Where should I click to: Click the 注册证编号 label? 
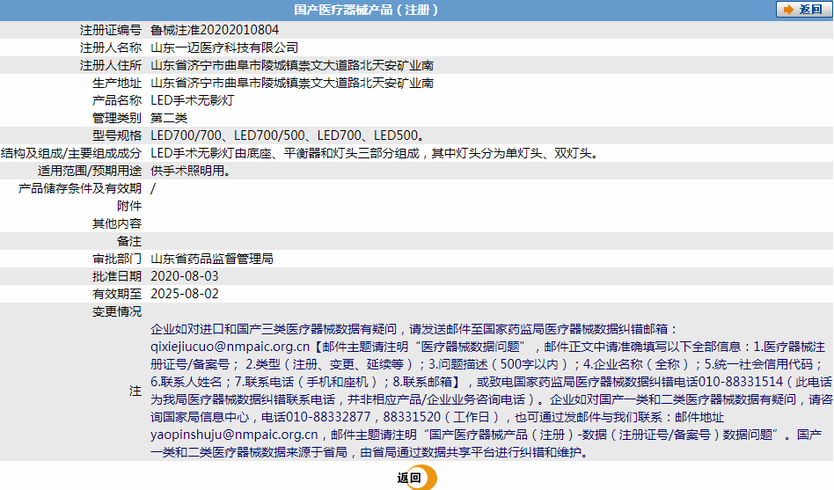pos(111,30)
